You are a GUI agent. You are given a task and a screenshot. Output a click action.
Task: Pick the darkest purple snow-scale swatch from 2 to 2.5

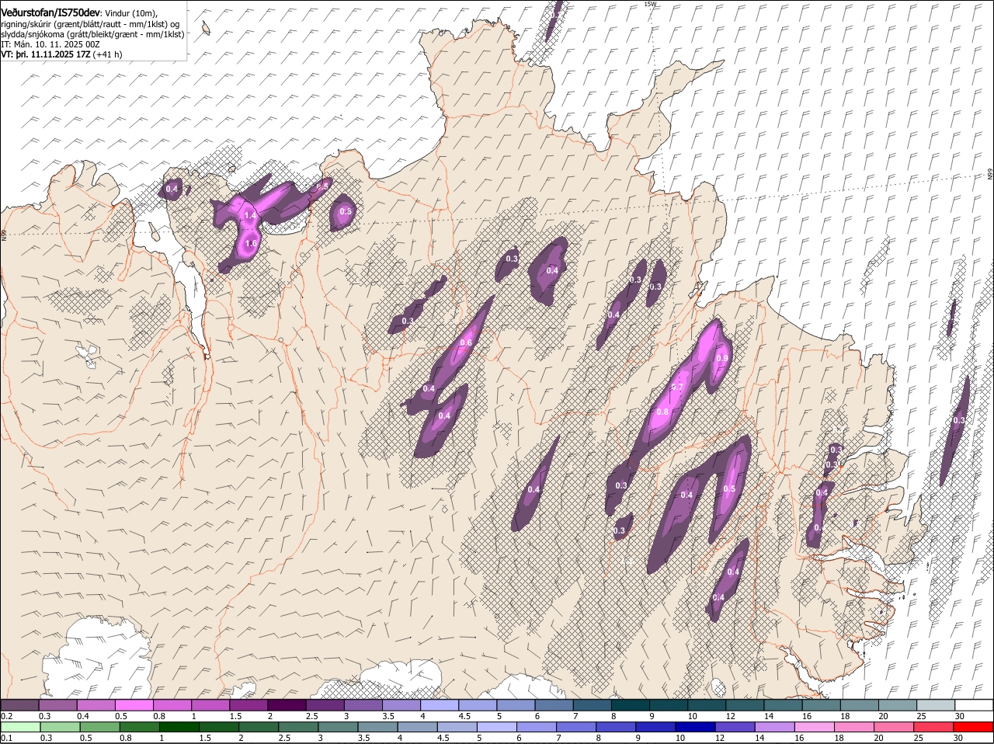[287, 704]
